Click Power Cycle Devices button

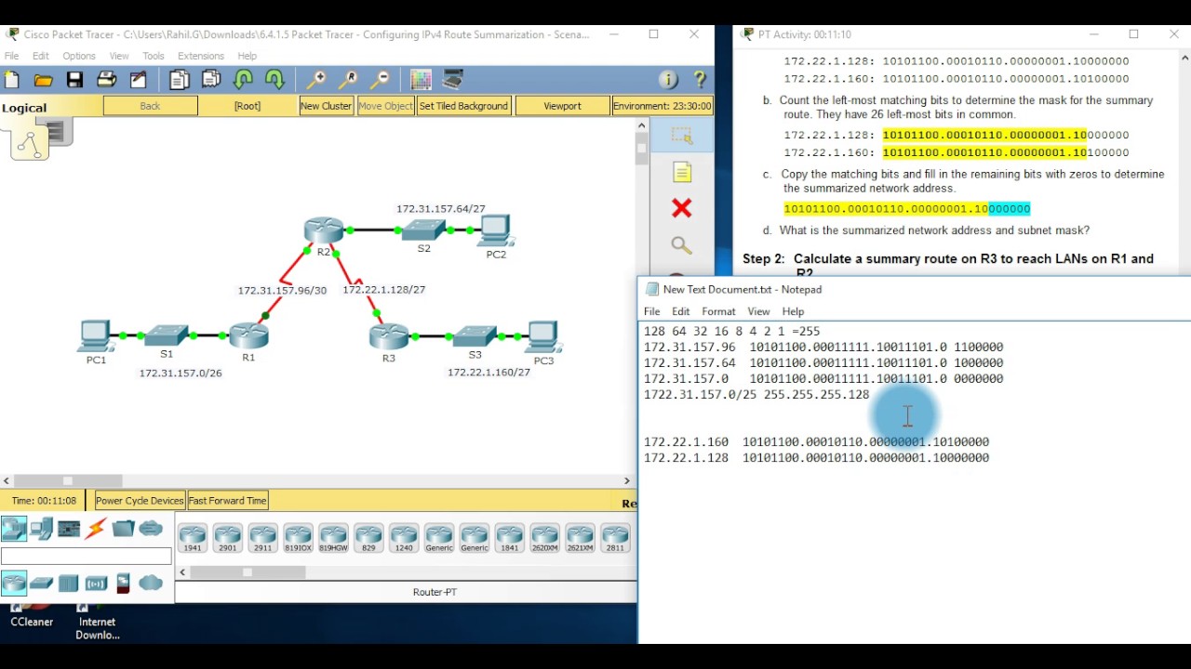140,501
